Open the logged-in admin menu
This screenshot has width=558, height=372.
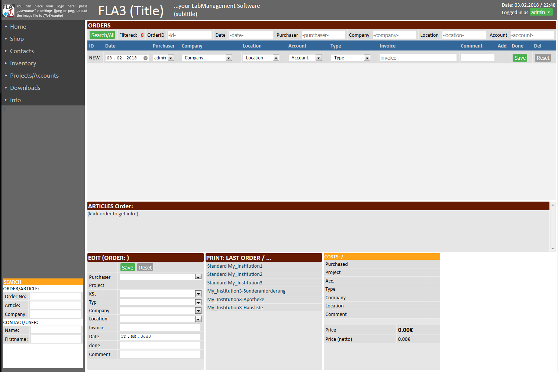541,12
